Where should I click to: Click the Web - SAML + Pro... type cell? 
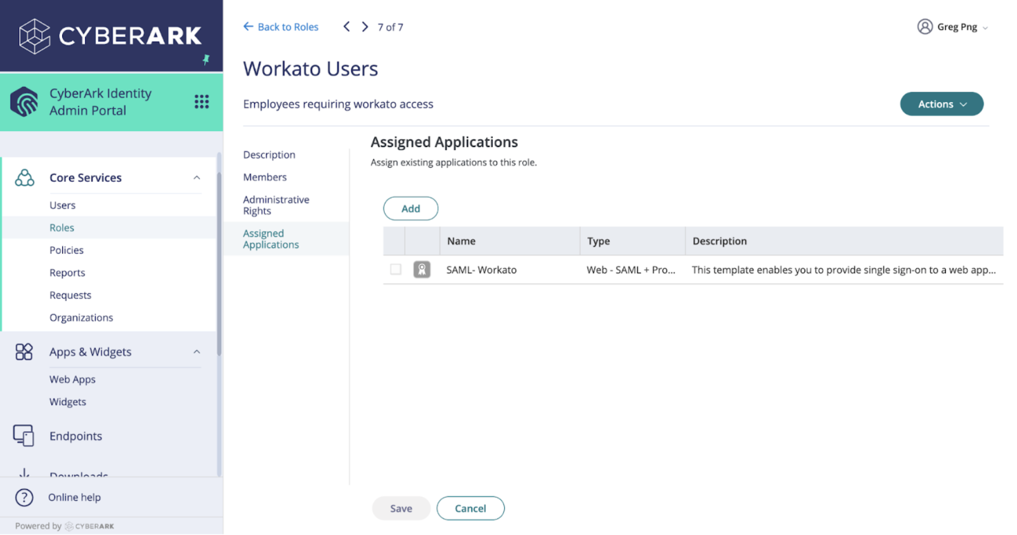tap(631, 270)
